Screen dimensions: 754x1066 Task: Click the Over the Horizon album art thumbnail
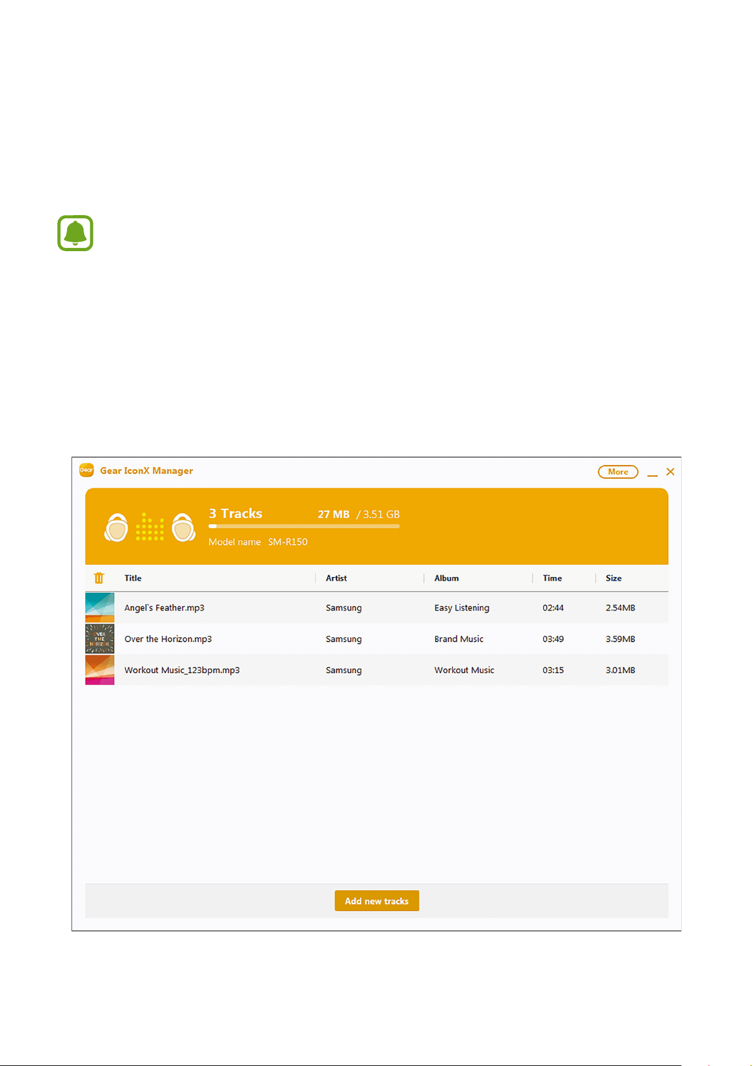point(100,639)
